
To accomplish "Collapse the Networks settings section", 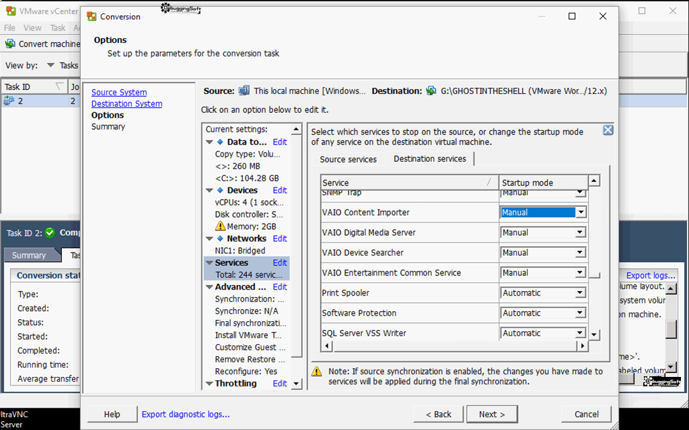I will (209, 239).
